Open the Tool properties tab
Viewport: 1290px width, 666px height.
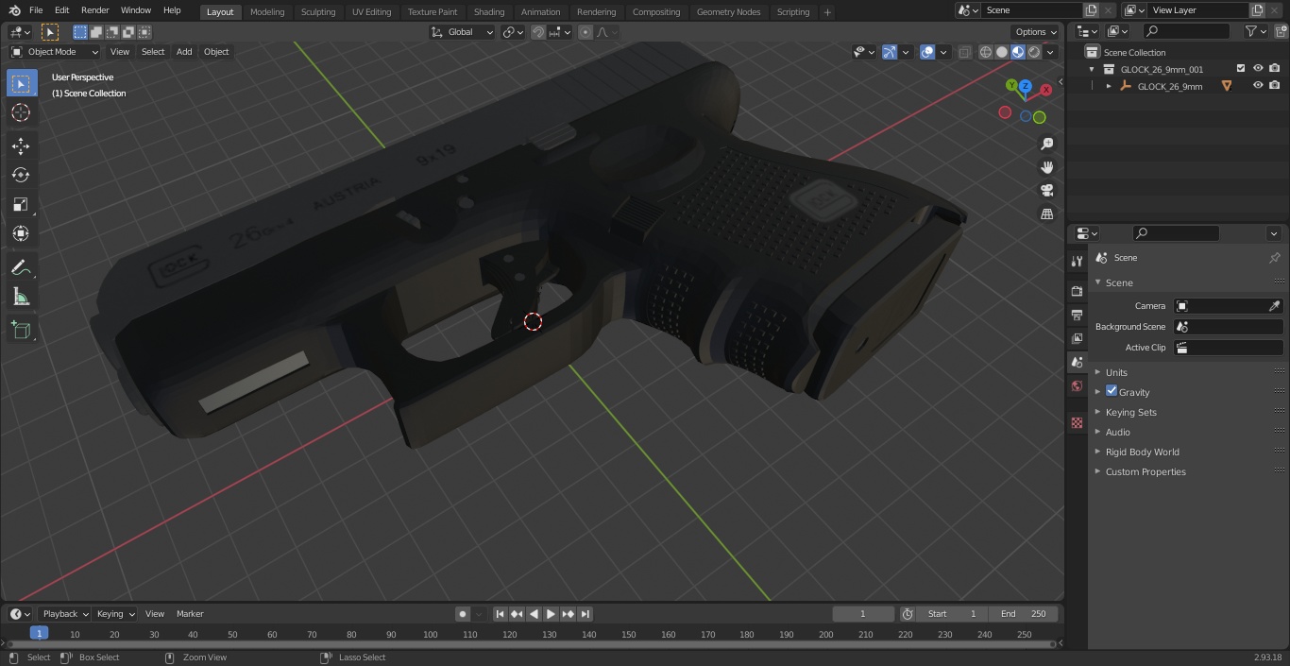click(x=1077, y=261)
